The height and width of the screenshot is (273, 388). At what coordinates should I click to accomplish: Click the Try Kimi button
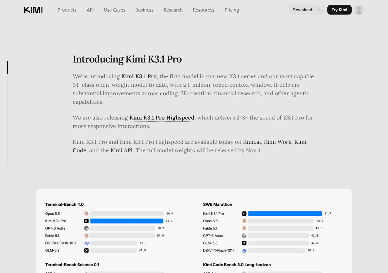pyautogui.click(x=339, y=10)
